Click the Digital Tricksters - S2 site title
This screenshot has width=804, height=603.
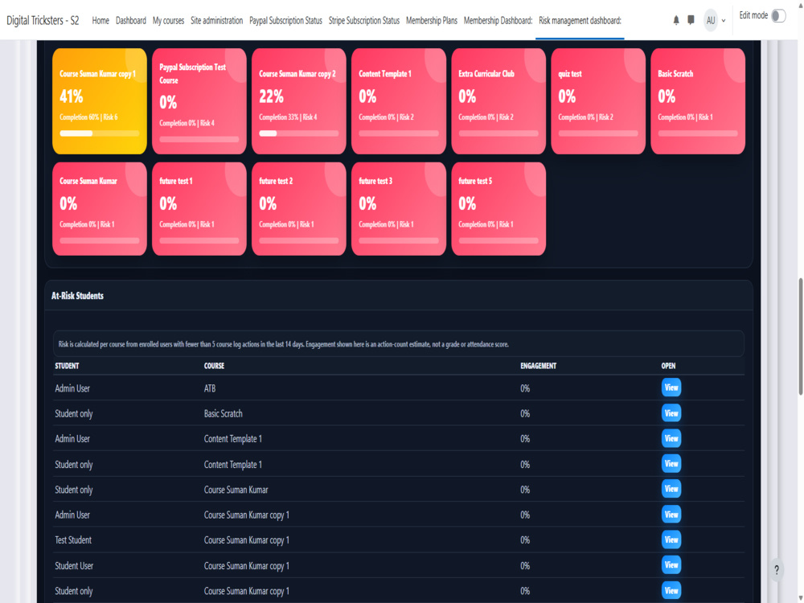click(x=43, y=21)
